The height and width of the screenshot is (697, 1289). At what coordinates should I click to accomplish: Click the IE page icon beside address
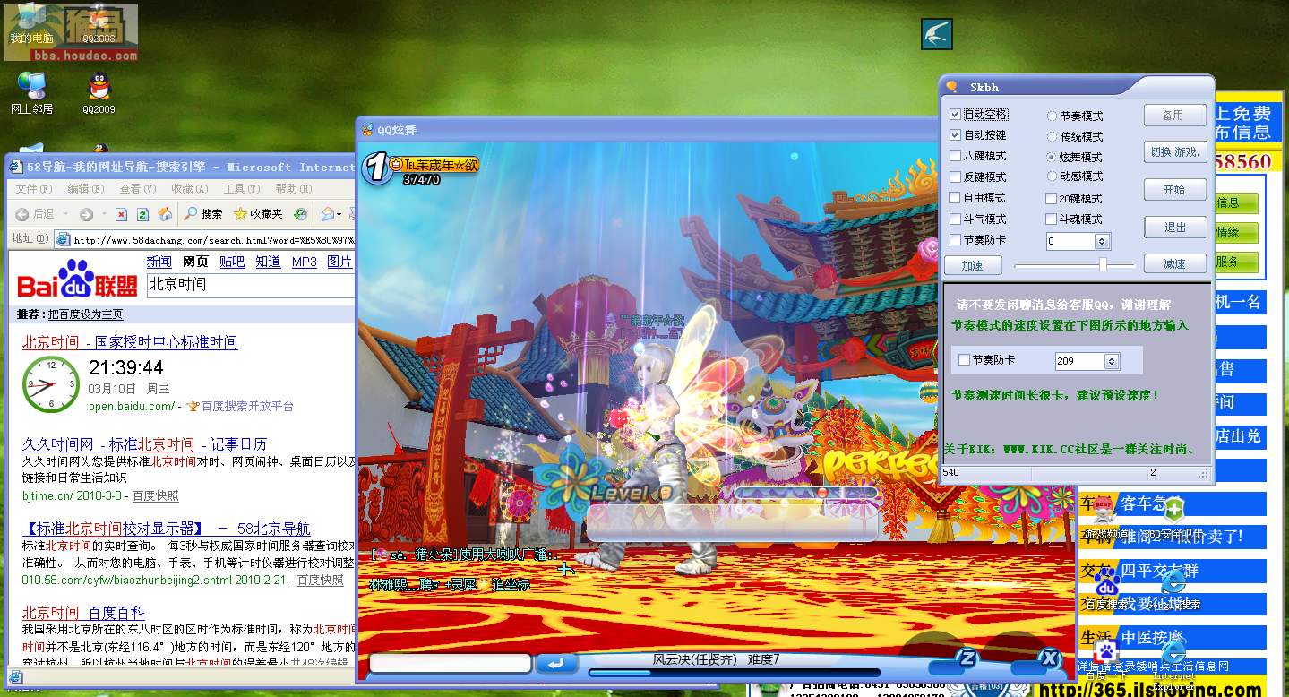(62, 239)
